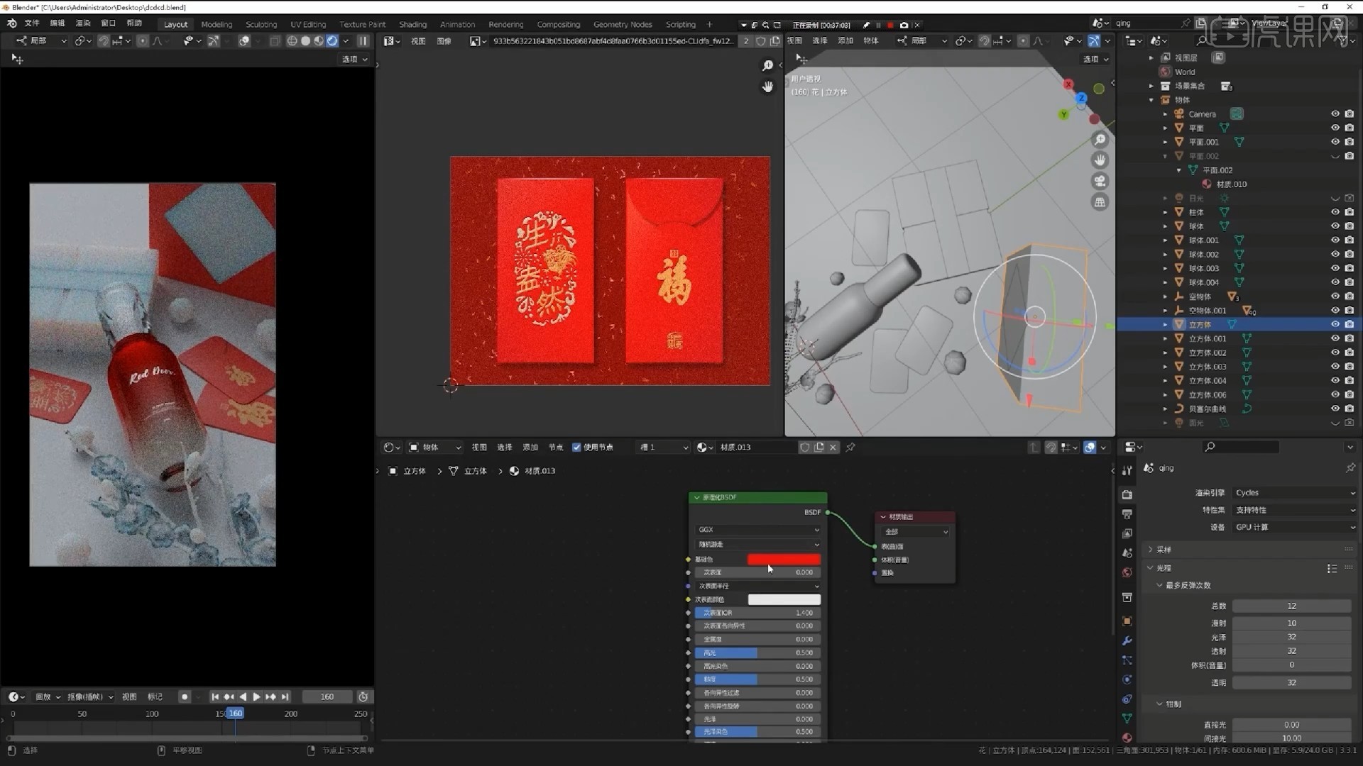Disable render for 平面.002 camera icon
Viewport: 1363px width, 766px height.
(1349, 156)
